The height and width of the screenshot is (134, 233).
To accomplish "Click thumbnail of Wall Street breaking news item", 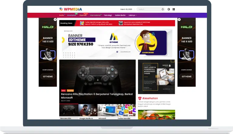I will pos(121,23).
